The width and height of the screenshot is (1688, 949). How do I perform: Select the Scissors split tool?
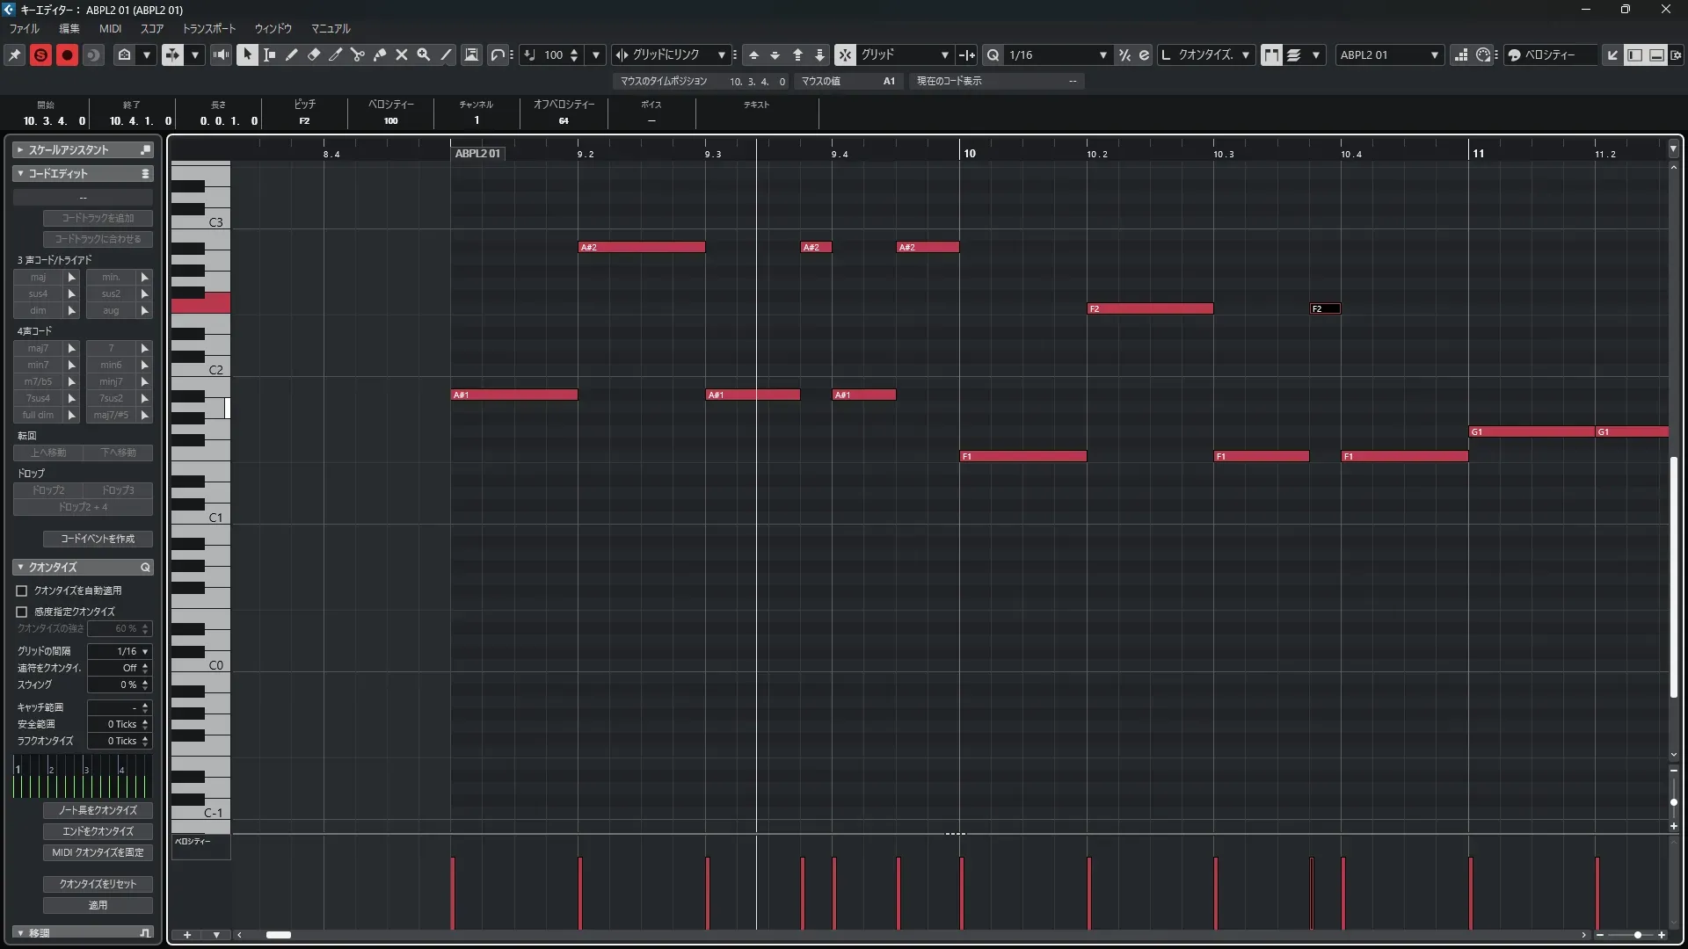[x=358, y=54]
